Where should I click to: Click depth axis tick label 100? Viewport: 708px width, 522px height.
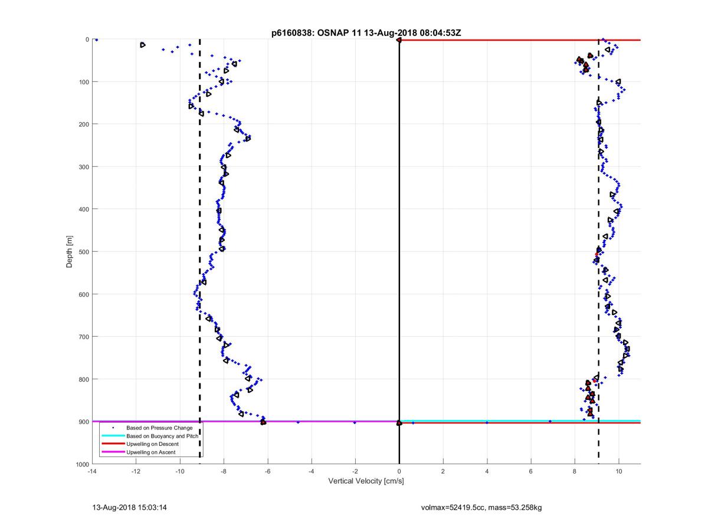click(x=84, y=82)
